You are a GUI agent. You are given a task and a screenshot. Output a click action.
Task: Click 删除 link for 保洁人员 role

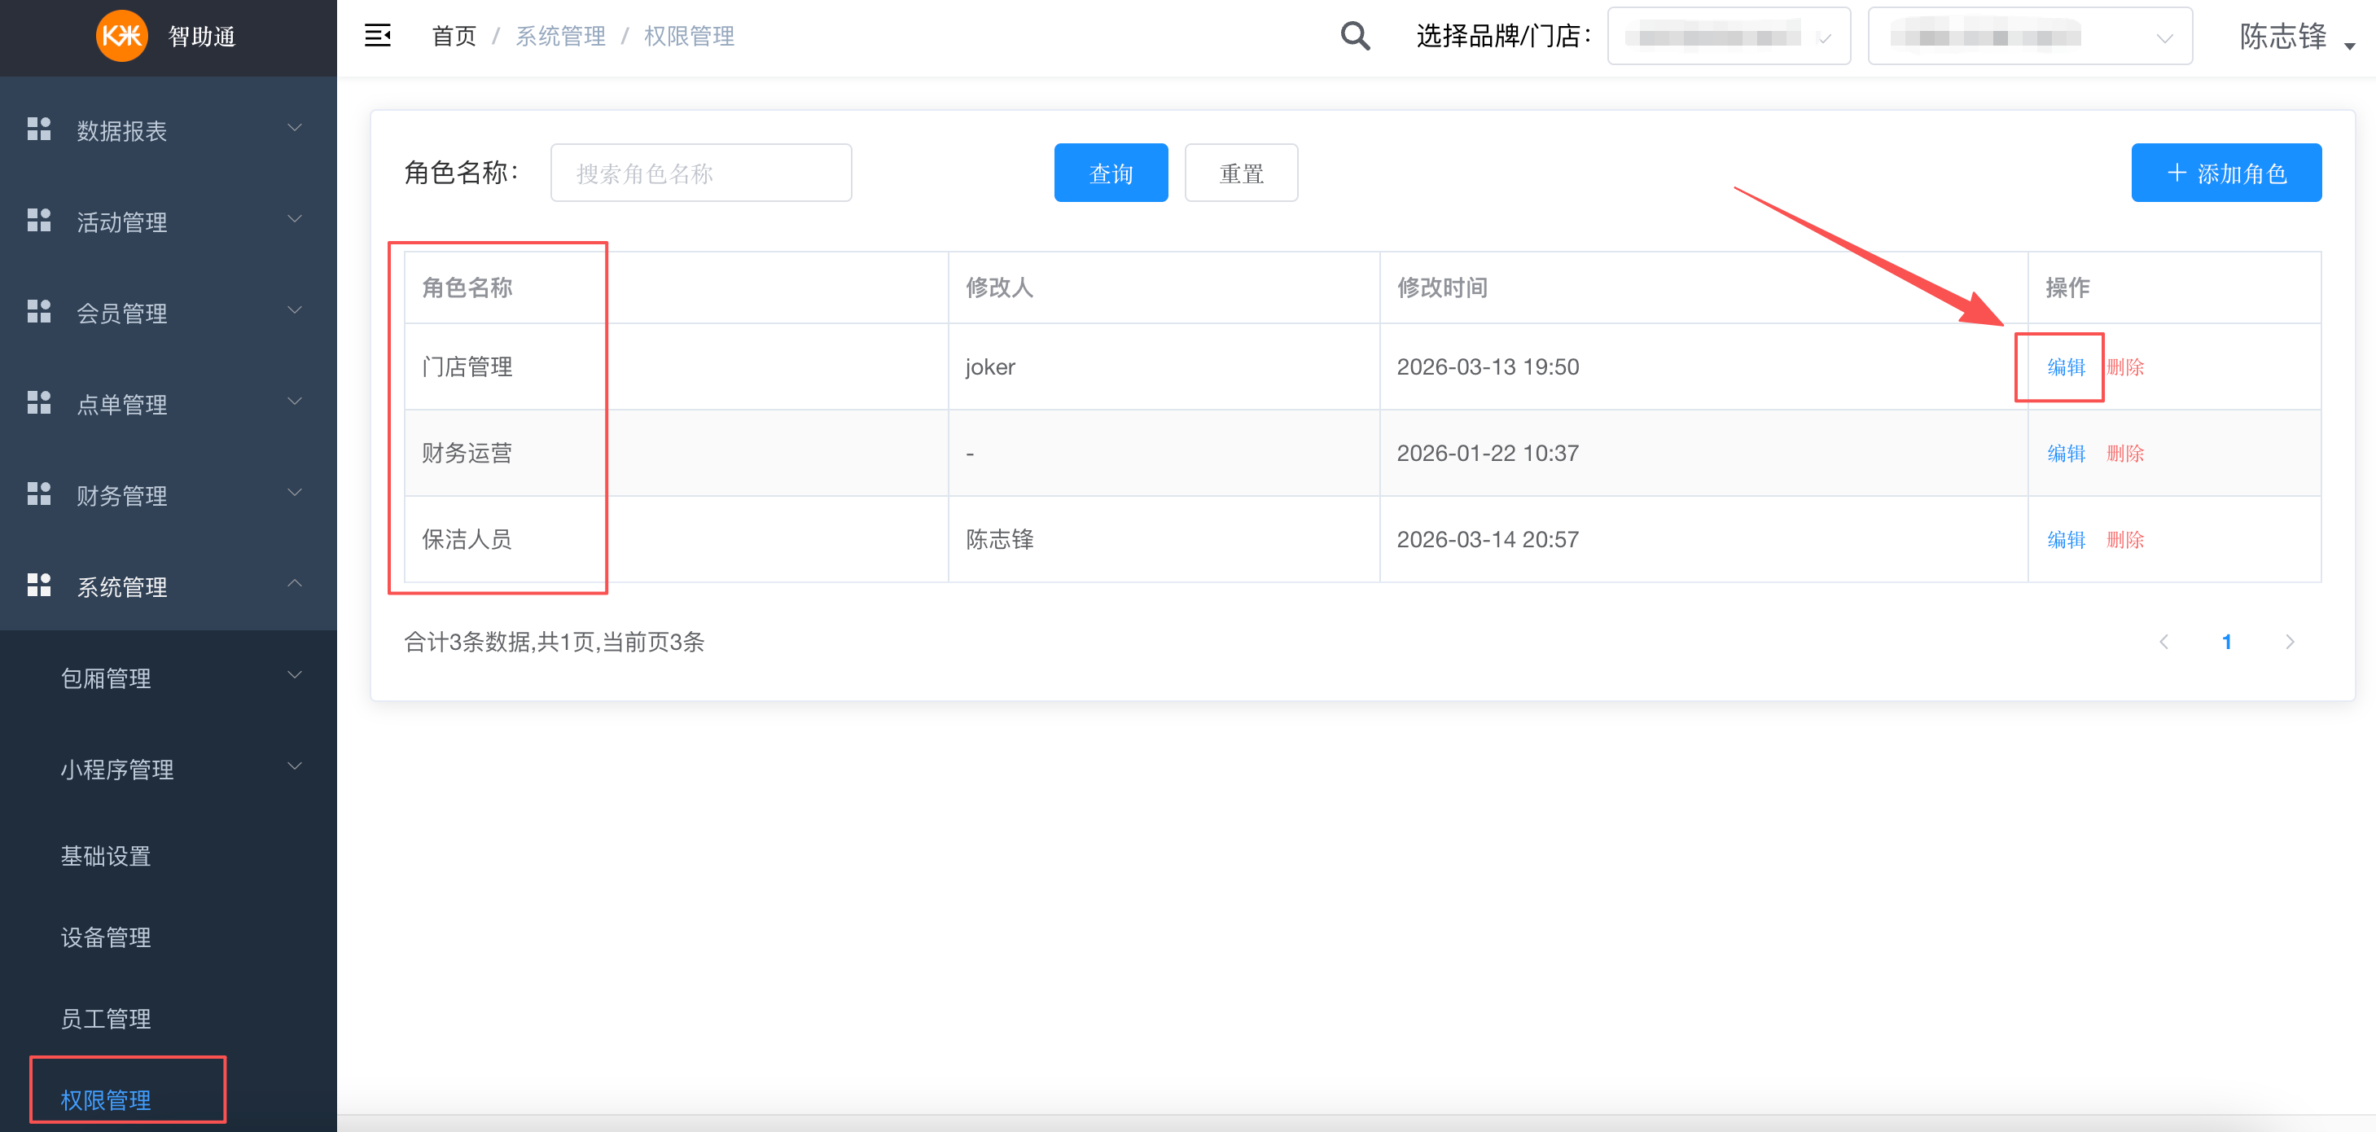[2125, 539]
